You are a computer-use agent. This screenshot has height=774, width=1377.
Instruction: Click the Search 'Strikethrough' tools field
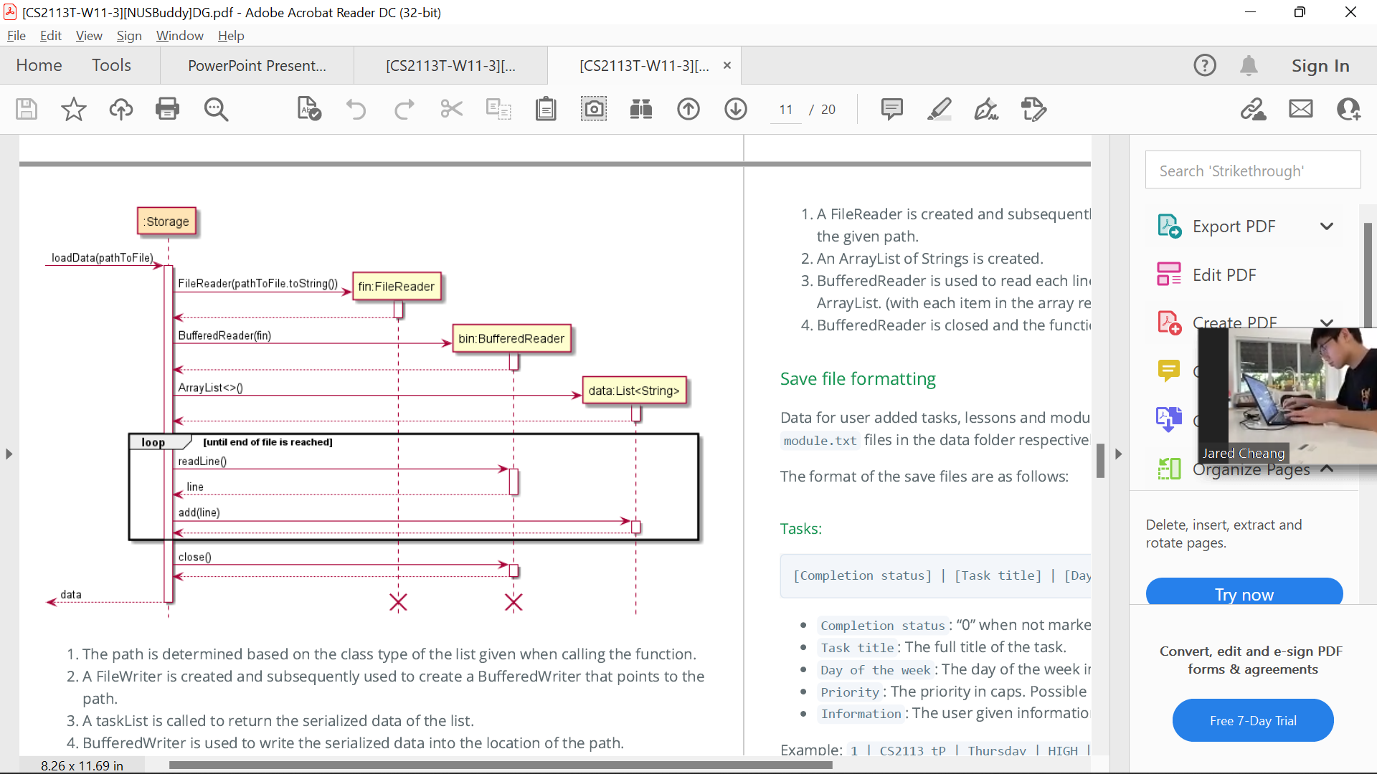coord(1252,171)
